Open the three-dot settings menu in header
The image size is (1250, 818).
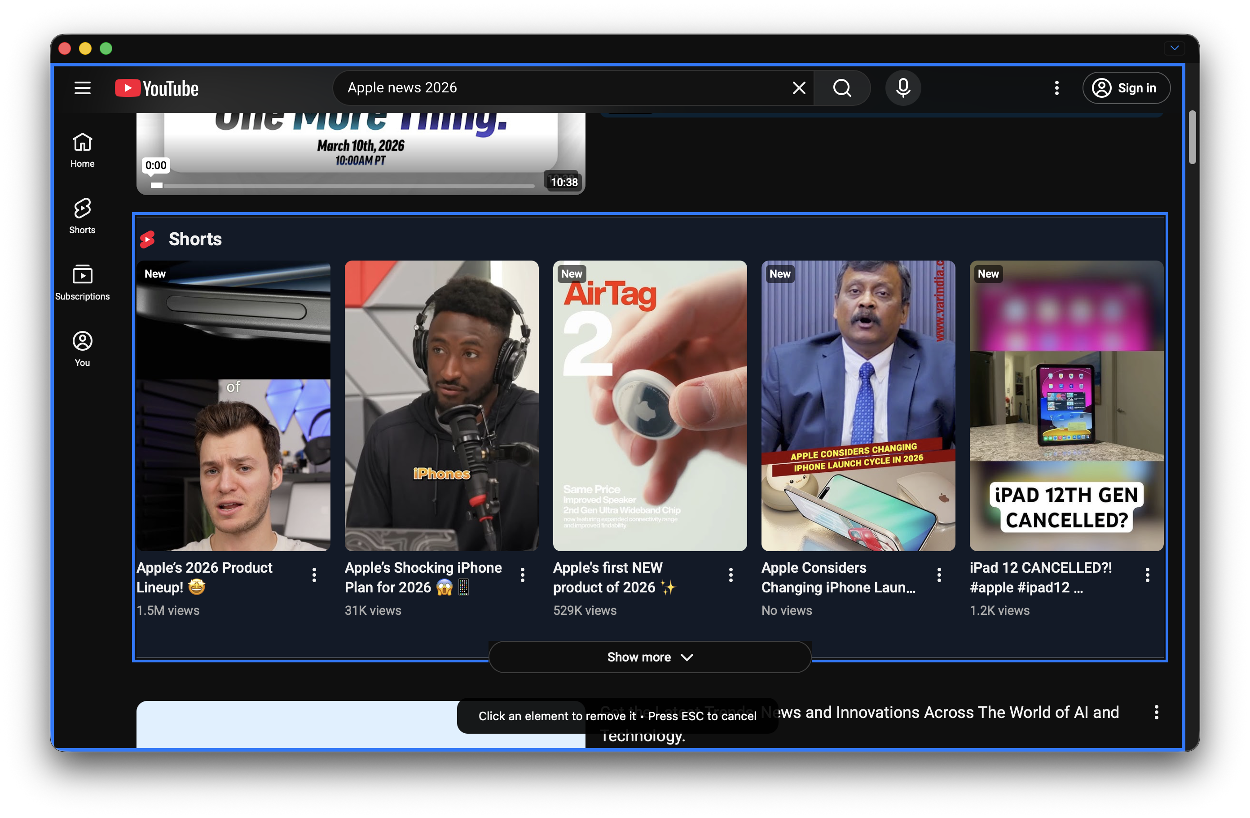pyautogui.click(x=1057, y=88)
